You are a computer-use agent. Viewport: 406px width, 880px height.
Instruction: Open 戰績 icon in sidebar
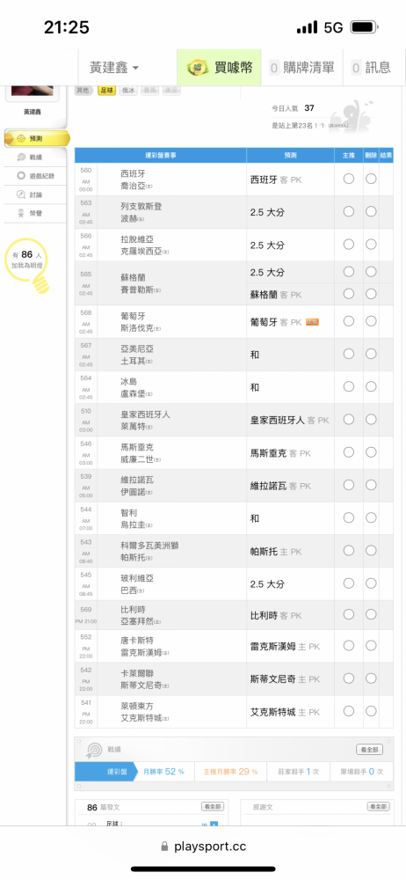coord(21,158)
